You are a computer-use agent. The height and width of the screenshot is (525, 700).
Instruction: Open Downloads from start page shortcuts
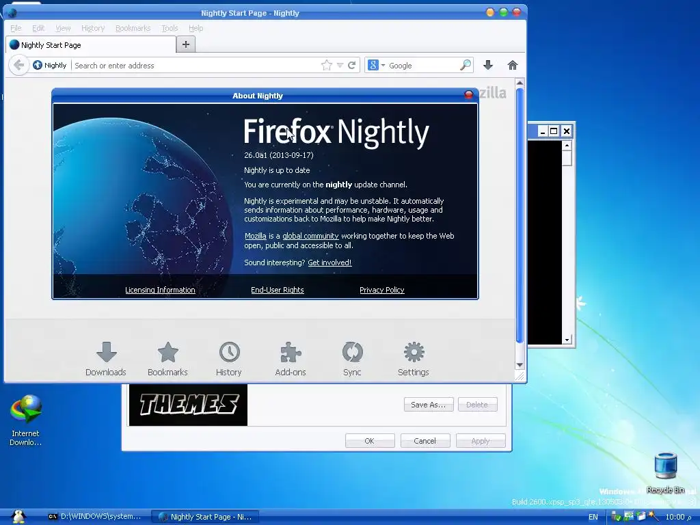[x=106, y=360]
